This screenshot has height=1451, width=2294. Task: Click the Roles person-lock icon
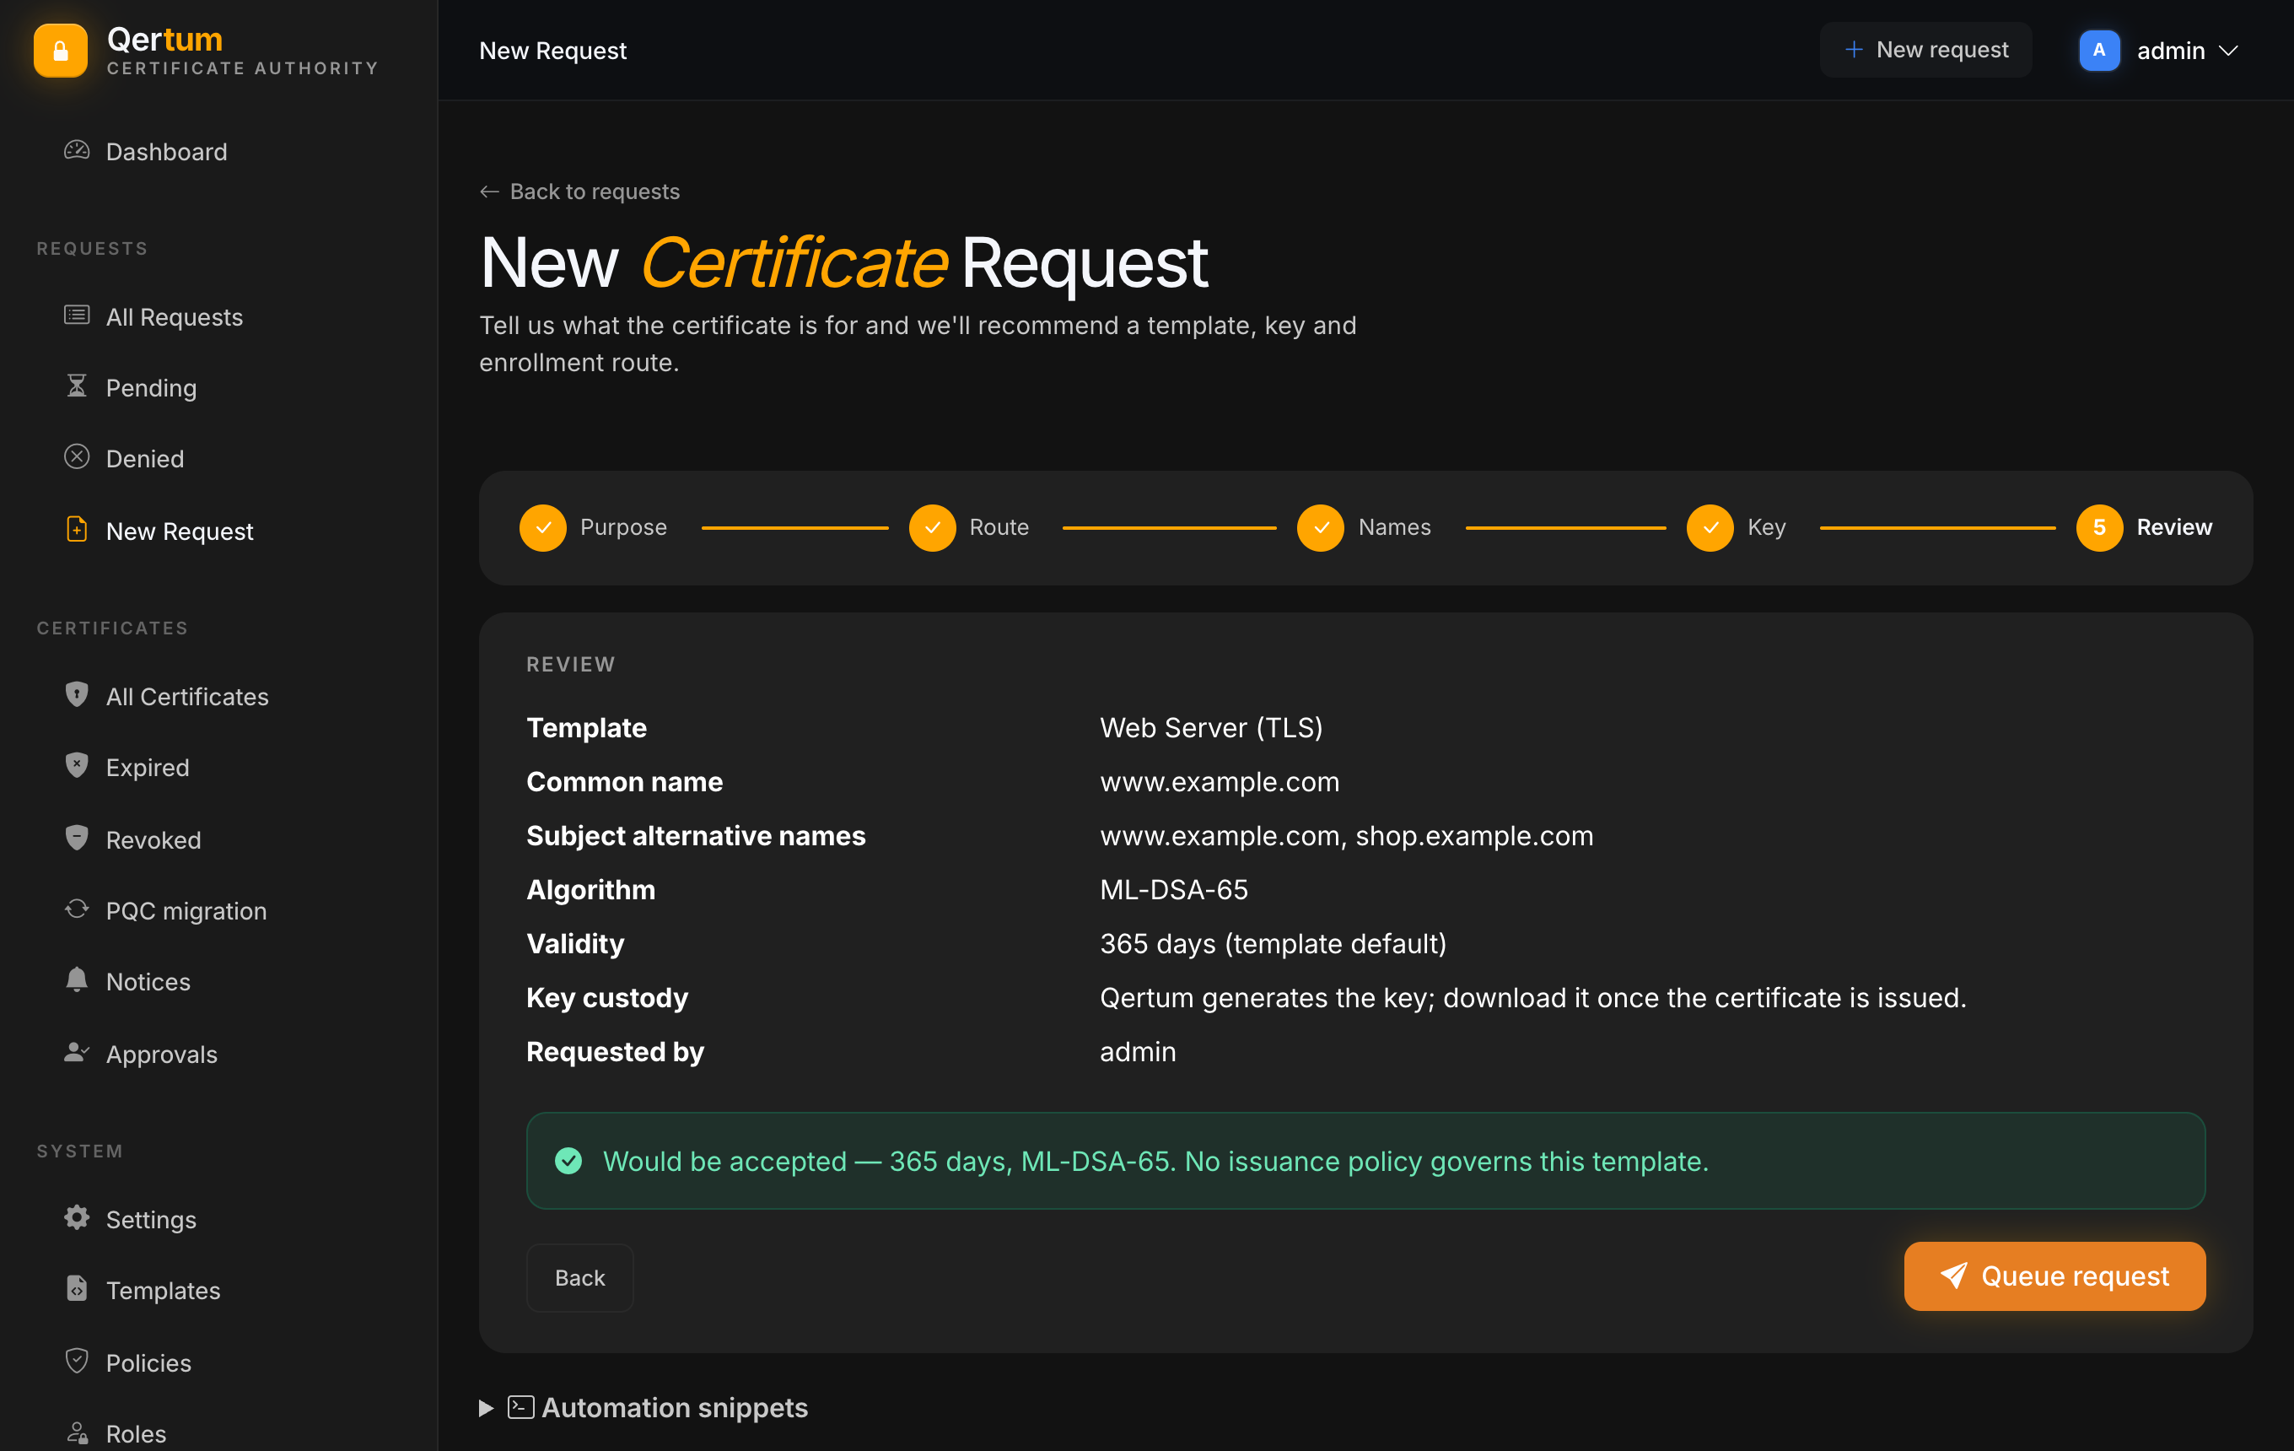(77, 1433)
